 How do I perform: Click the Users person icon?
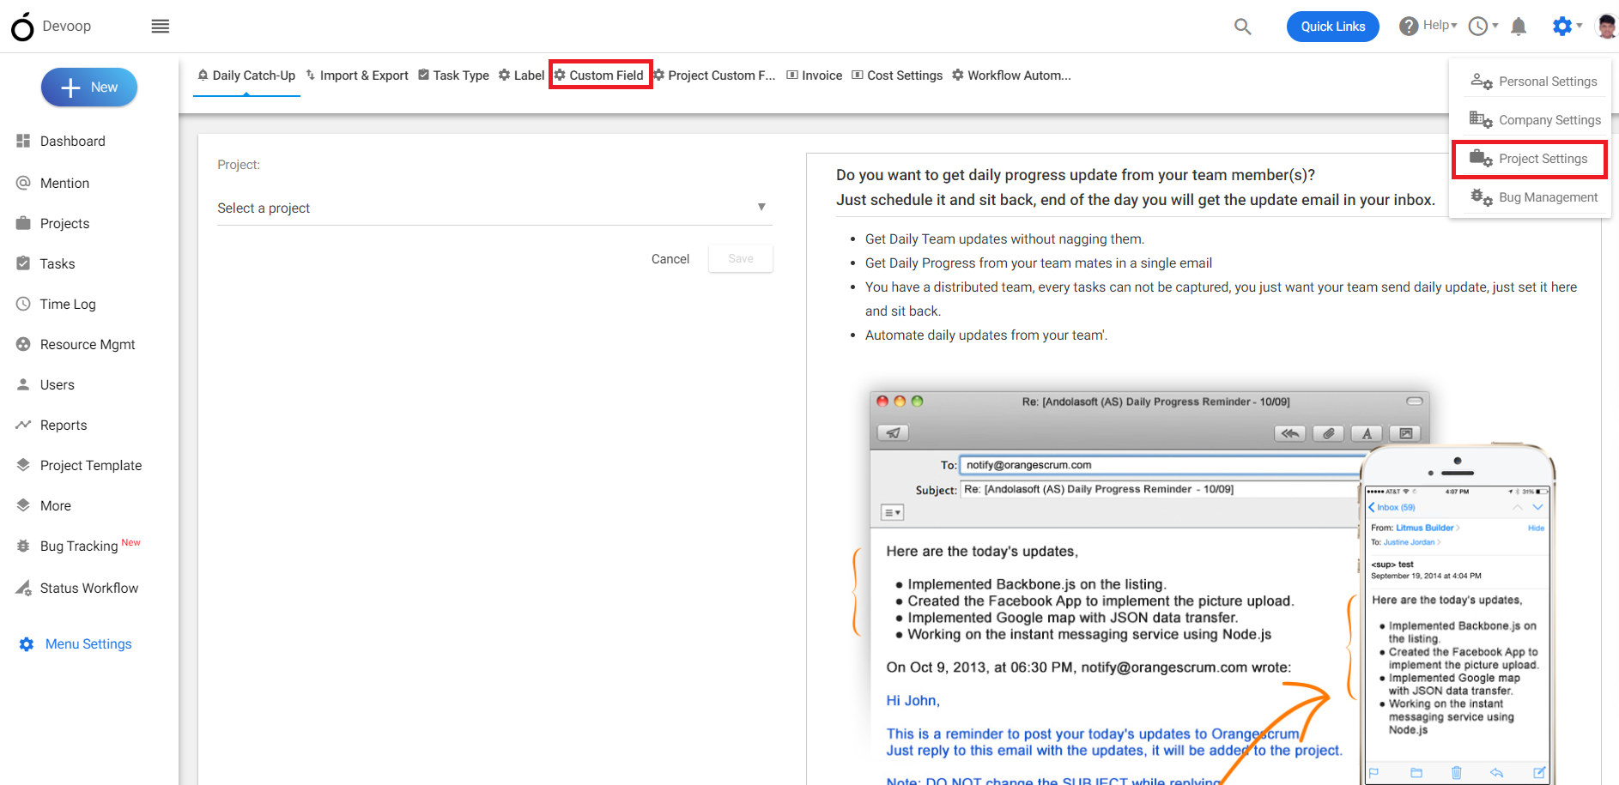point(23,384)
